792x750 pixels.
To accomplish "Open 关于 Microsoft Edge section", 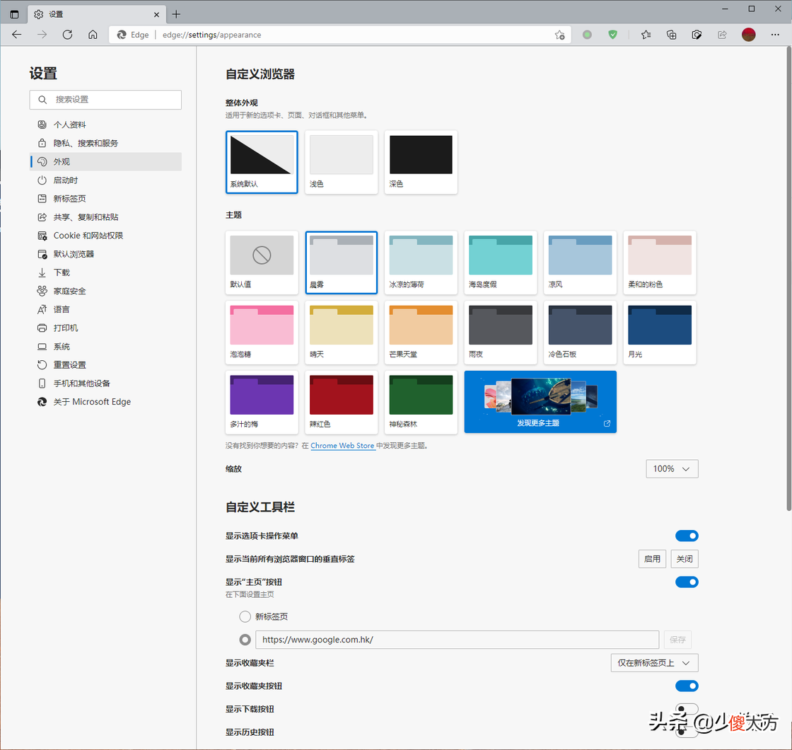I will (105, 402).
